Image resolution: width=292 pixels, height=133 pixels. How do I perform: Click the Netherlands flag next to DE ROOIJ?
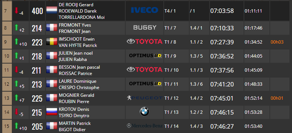click(x=52, y=10)
